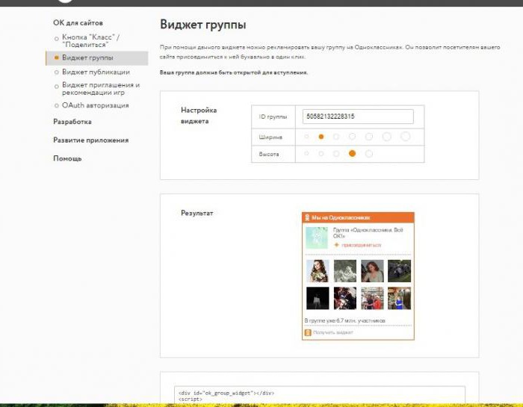Select the second Высота radio option

click(321, 154)
